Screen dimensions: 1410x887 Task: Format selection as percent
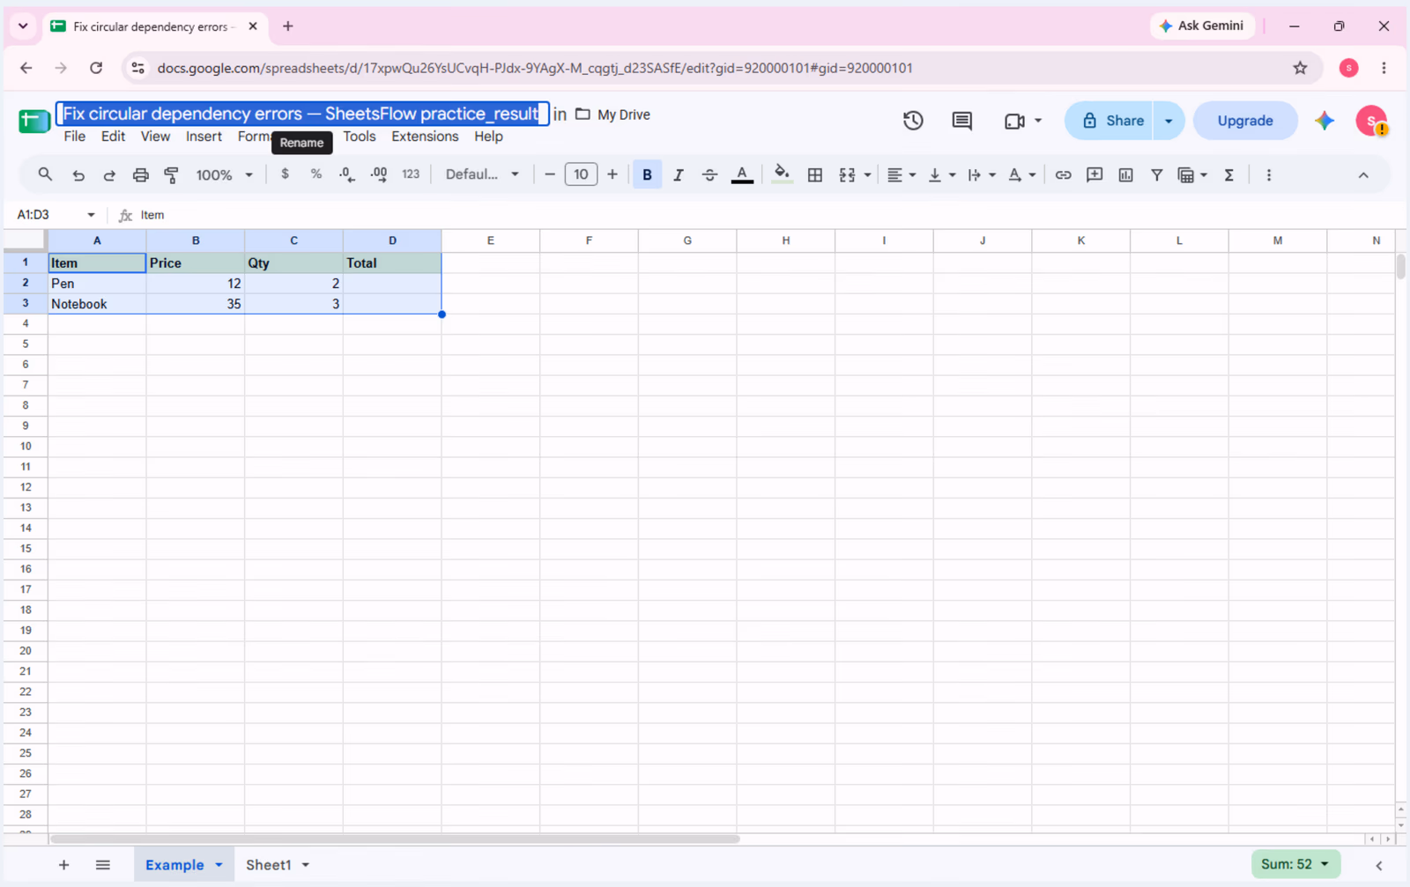click(316, 174)
